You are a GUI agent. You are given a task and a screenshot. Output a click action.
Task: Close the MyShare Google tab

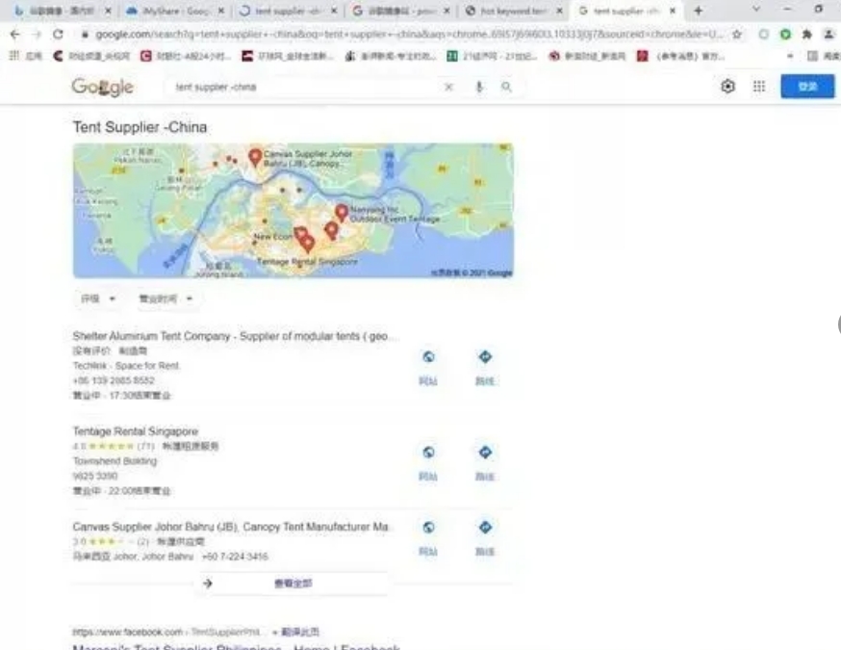(220, 11)
